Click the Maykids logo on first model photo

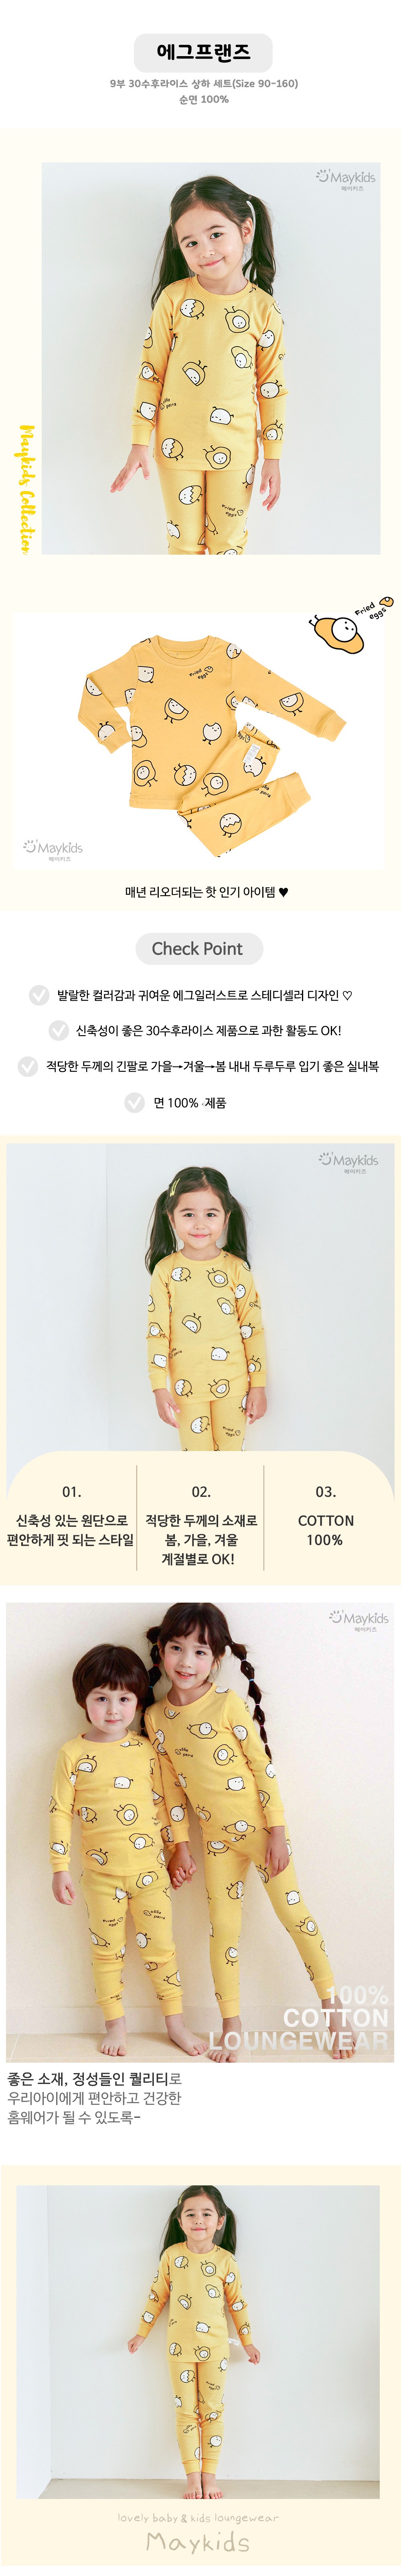[x=346, y=179]
